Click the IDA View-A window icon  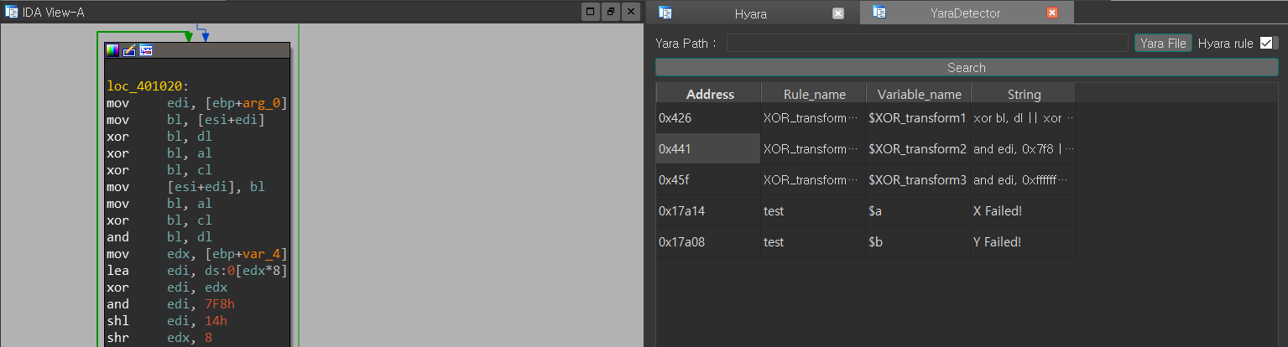pyautogui.click(x=12, y=12)
